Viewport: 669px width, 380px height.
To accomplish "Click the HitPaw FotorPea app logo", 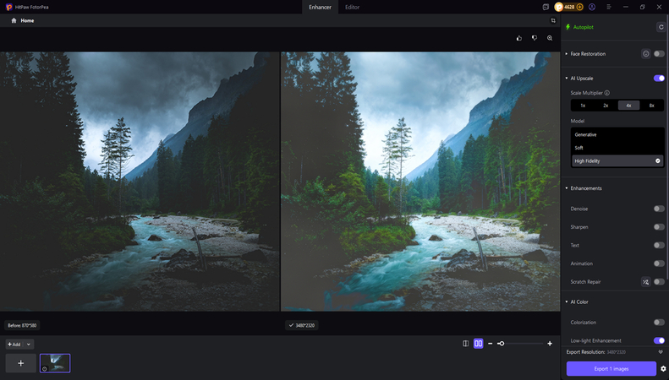I will (9, 7).
